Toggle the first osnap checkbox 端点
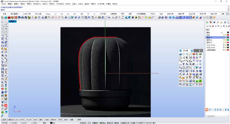Viewport: 230px width, 124px height. (2, 120)
